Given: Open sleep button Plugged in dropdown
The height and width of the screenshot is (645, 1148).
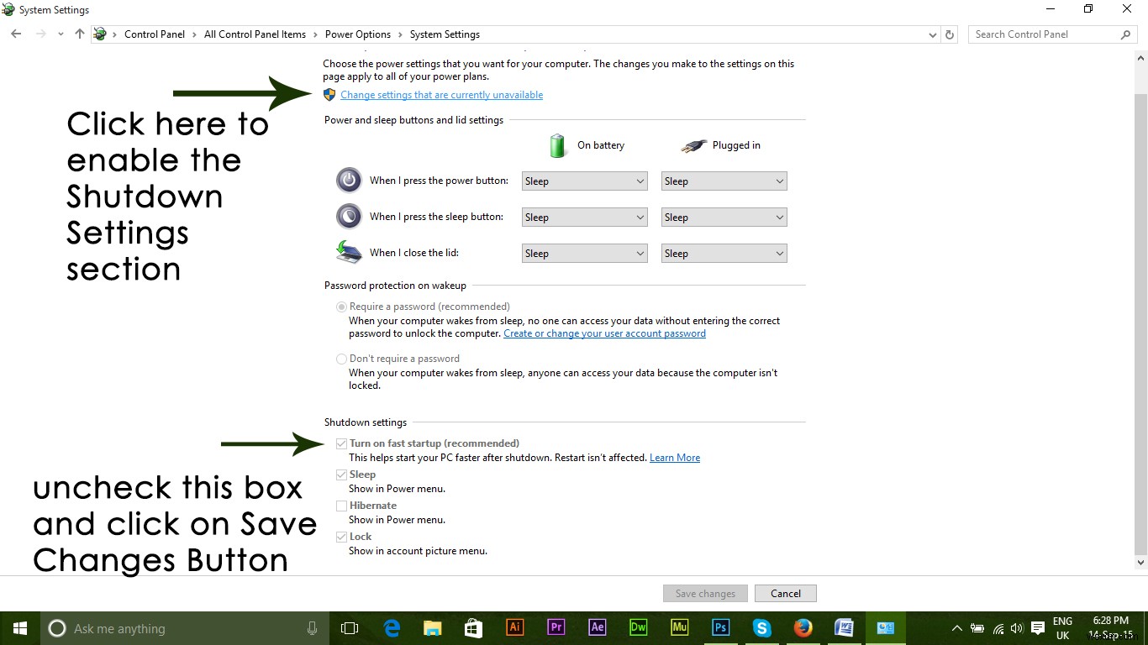Looking at the screenshot, I should (x=724, y=218).
